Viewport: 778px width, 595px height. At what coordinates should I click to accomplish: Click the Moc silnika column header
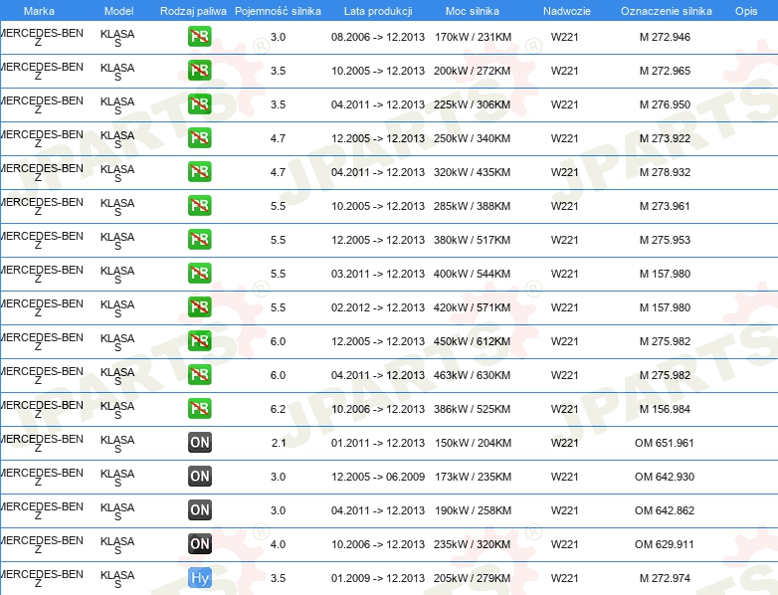click(x=473, y=11)
